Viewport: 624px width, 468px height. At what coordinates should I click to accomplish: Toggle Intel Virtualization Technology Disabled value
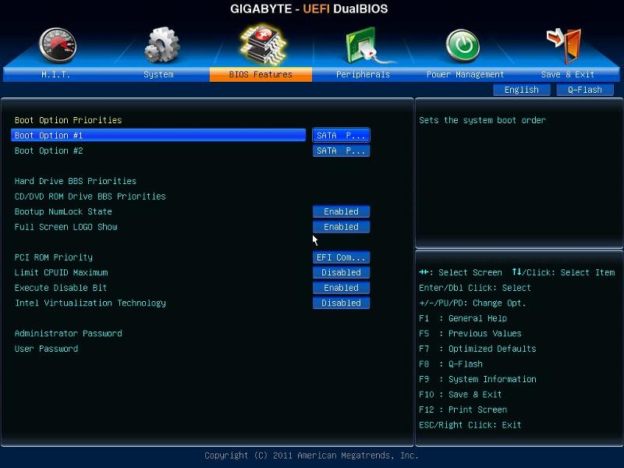point(341,303)
